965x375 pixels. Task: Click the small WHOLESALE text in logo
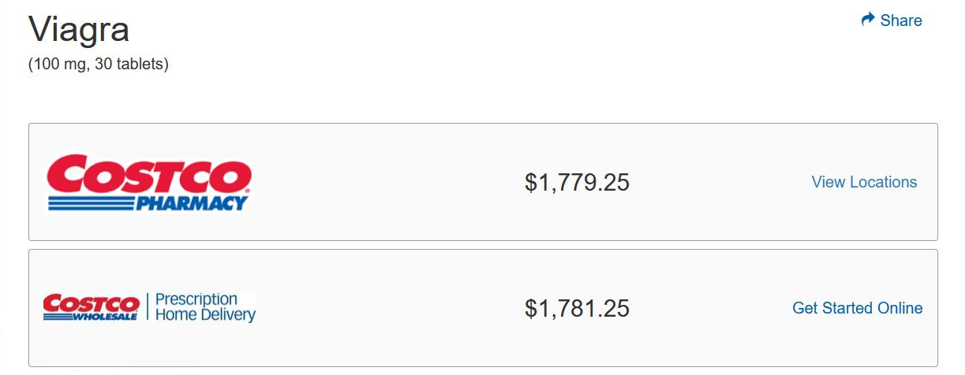(x=106, y=317)
